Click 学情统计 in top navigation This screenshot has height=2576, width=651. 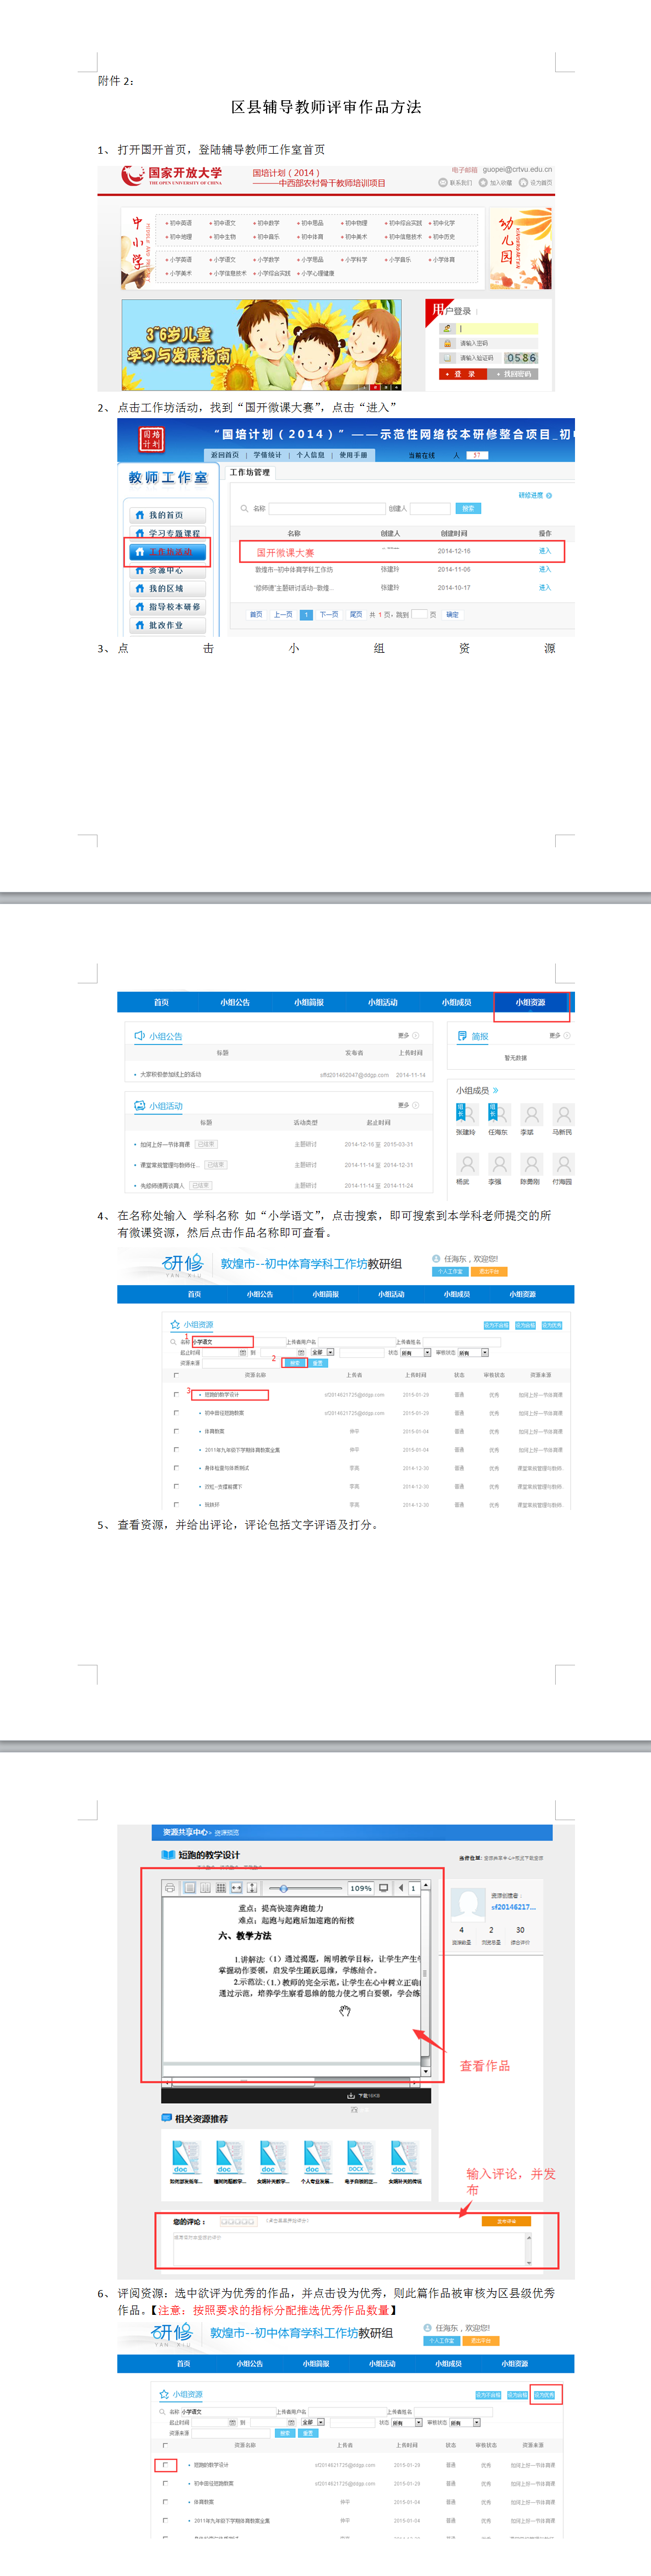(267, 455)
